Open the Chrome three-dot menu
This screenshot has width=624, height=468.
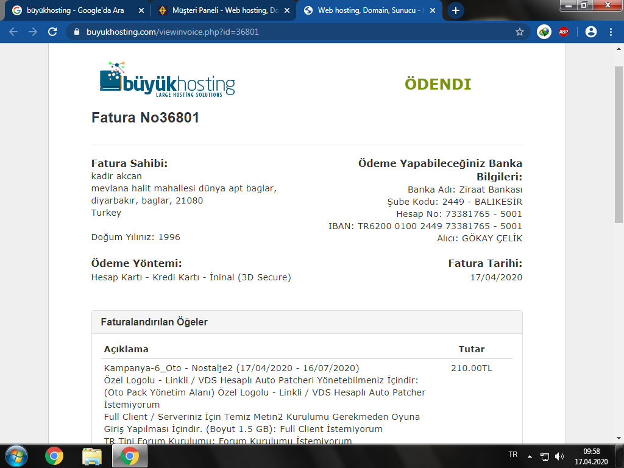tap(611, 32)
